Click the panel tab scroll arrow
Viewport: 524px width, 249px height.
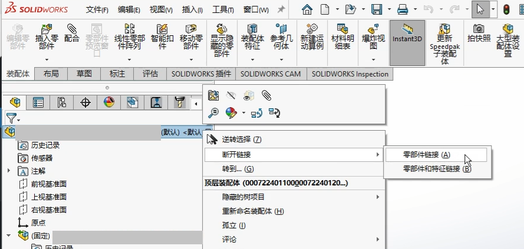[196, 104]
